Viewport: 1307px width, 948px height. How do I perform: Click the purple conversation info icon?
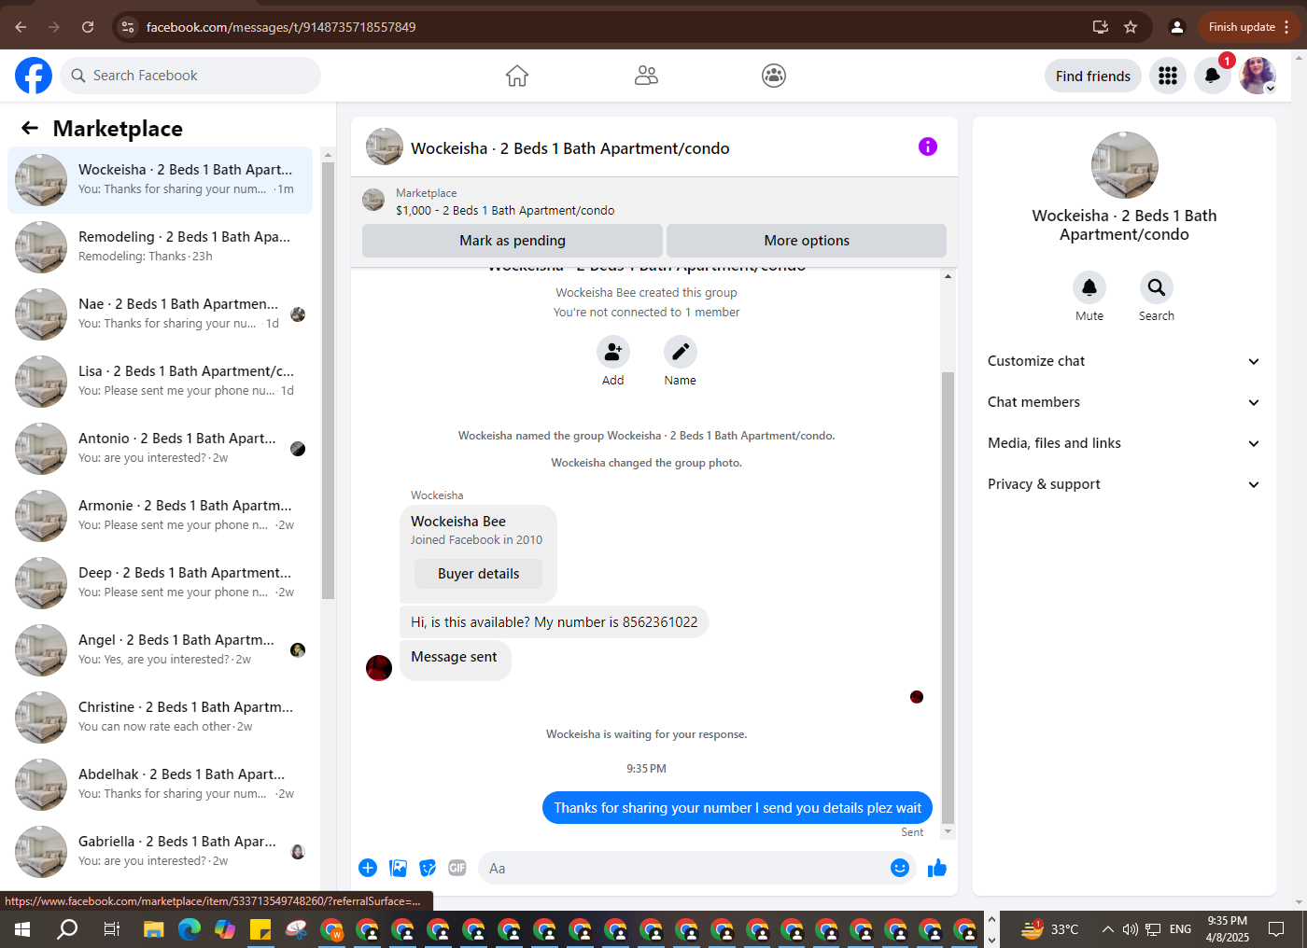[927, 146]
